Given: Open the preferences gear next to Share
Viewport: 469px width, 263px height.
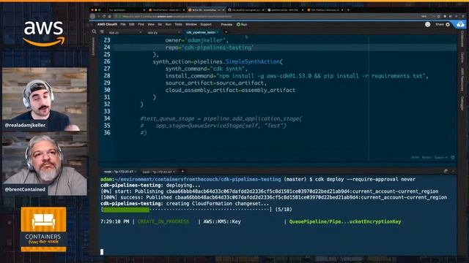Looking at the screenshot, I should pyautogui.click(x=448, y=24).
